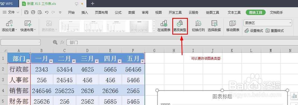Click the zoom magnifier icon beside formula bar
The width and height of the screenshot is (298, 105).
click(x=55, y=42)
